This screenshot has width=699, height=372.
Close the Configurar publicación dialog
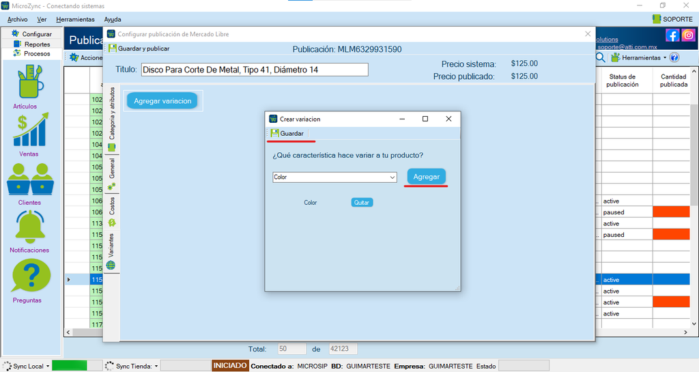point(588,34)
